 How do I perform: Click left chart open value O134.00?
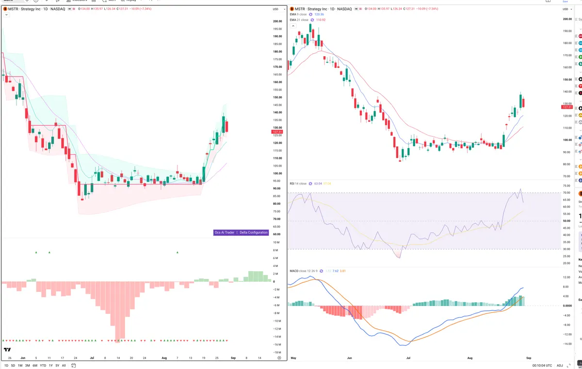(x=84, y=9)
